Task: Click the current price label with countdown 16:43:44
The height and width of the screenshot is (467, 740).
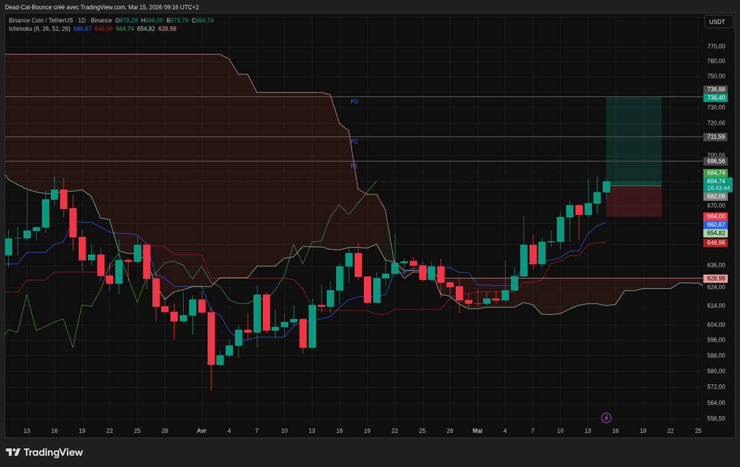Action: point(718,184)
